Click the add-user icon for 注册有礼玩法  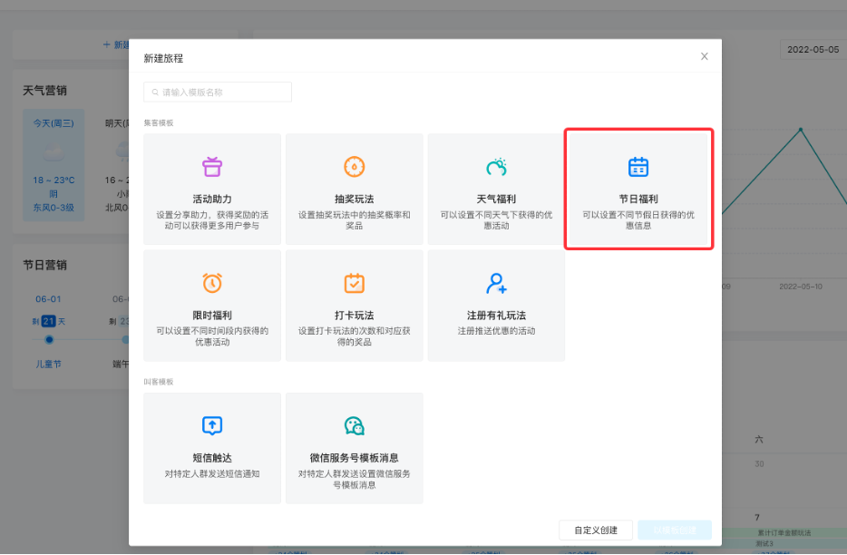[496, 283]
